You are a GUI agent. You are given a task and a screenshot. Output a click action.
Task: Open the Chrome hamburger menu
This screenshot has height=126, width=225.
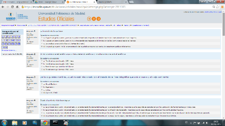(x=222, y=7)
